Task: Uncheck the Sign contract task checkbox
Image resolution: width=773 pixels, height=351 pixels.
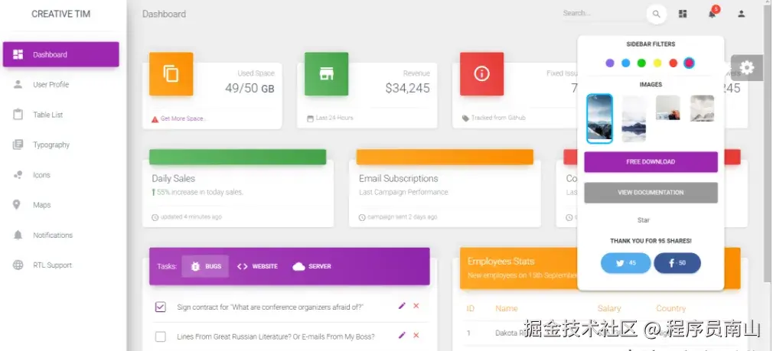Action: 160,307
